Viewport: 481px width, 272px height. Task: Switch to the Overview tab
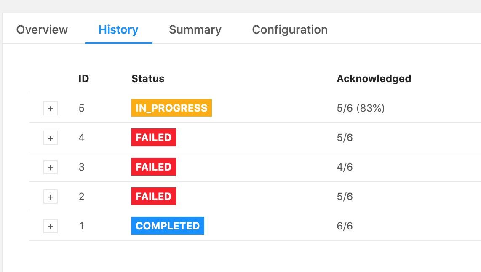click(42, 30)
